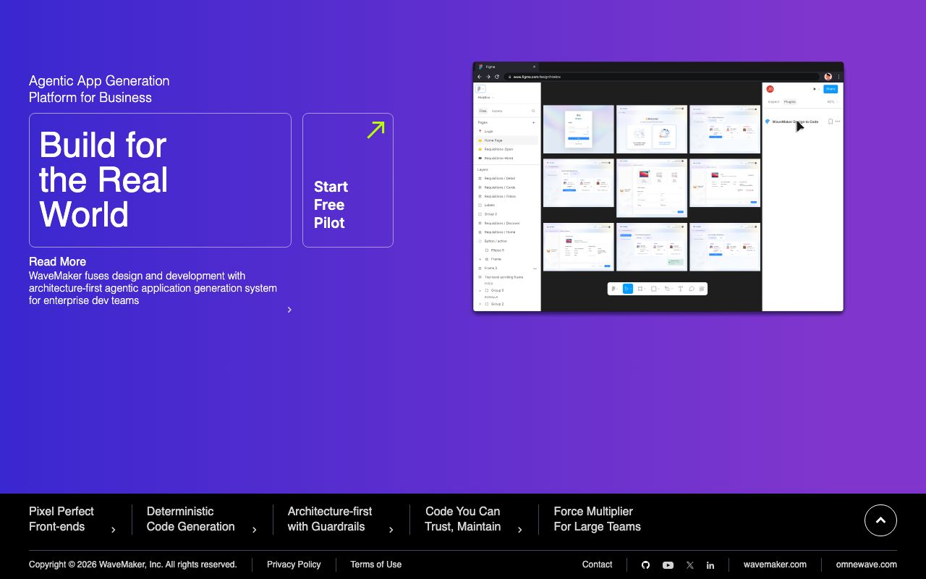The height and width of the screenshot is (579, 926).
Task: Switch to Architecture-first with Guardrails tab
Action: [x=341, y=519]
